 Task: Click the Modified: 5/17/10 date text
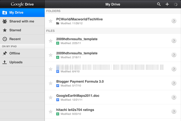(x=71, y=85)
